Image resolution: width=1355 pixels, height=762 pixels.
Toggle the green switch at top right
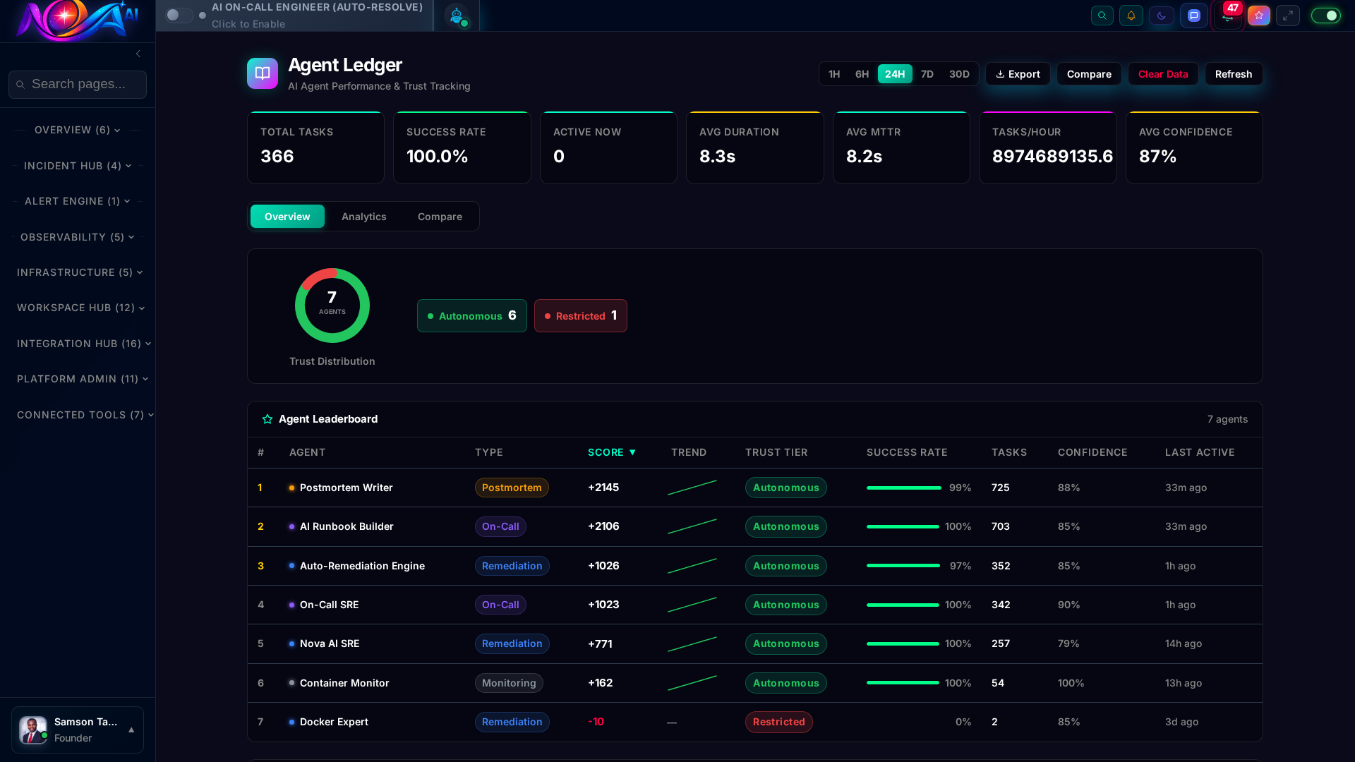(1325, 16)
